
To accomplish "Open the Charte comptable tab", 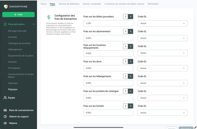I will click(x=92, y=4).
